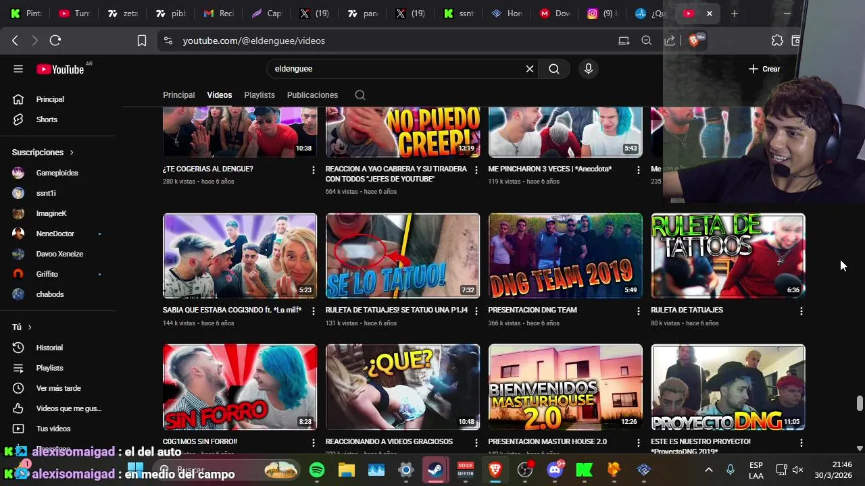Open Ver más tarde list

tap(57, 388)
